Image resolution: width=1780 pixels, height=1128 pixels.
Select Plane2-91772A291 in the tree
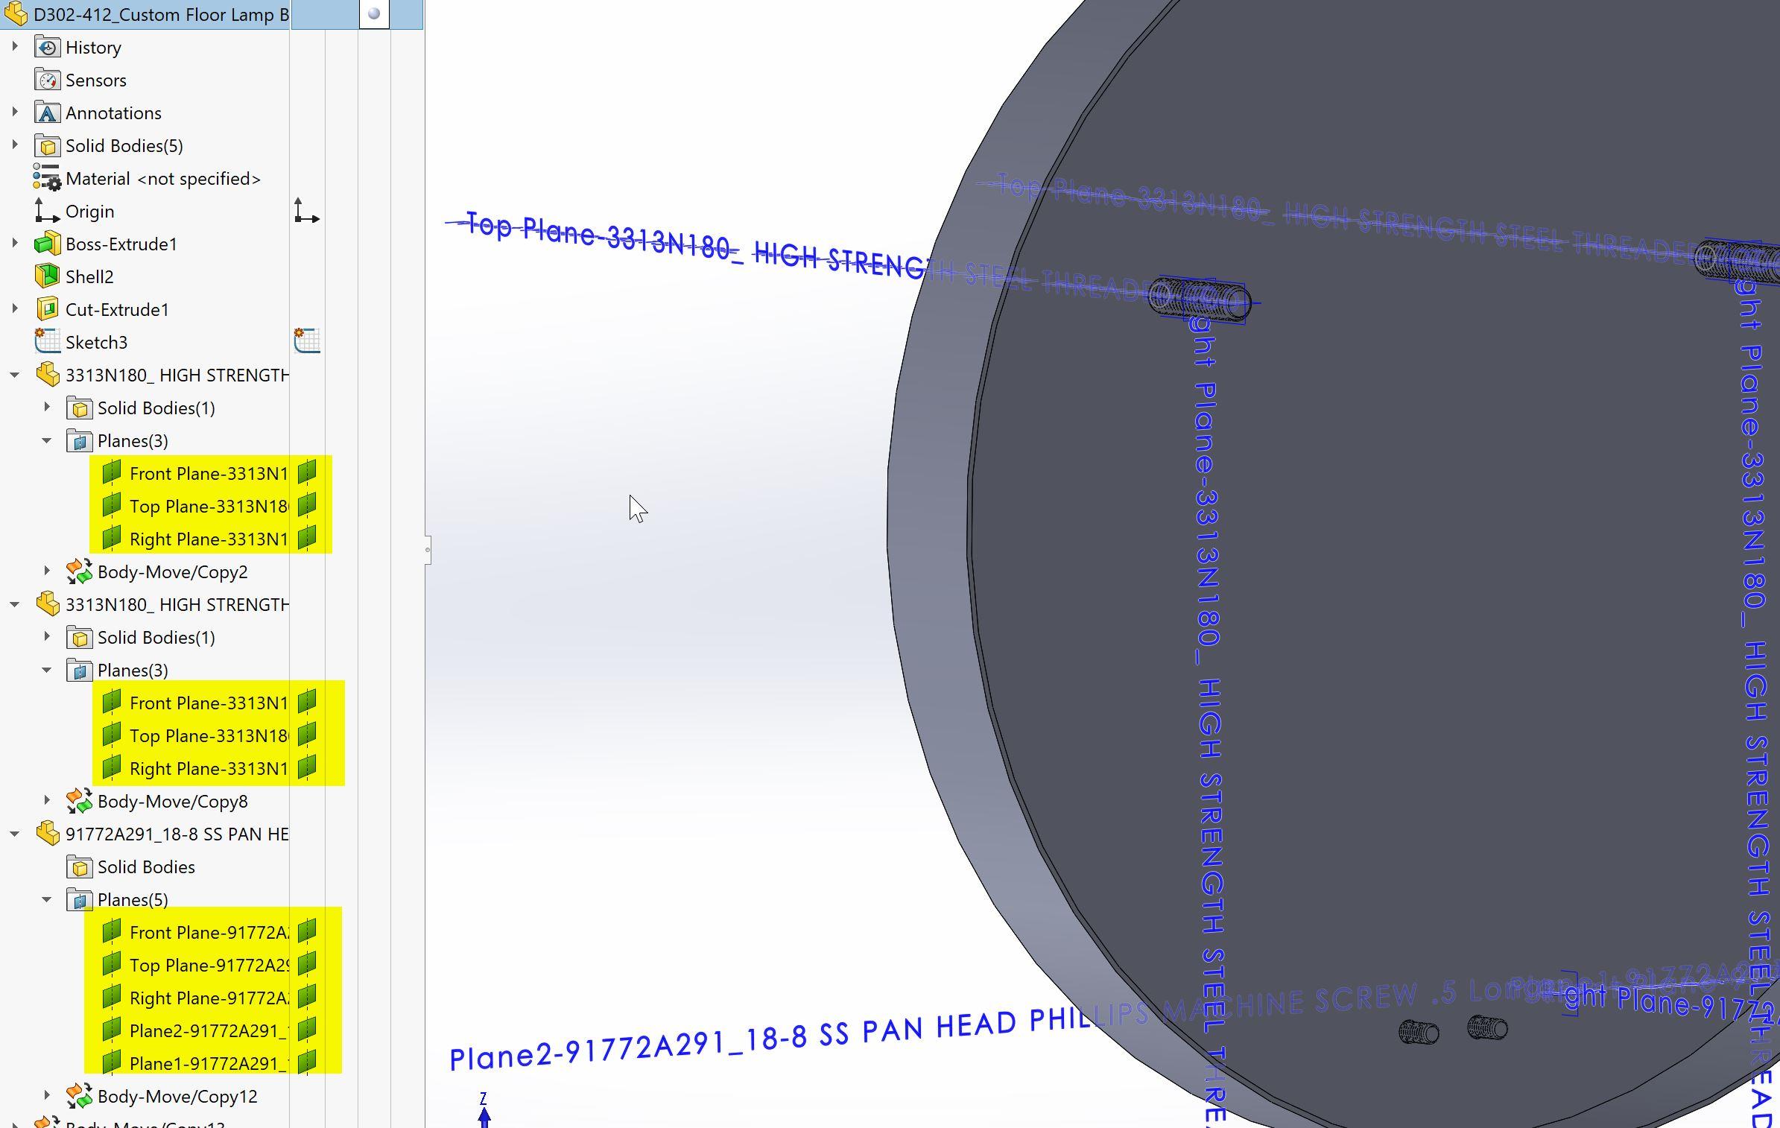point(208,1030)
